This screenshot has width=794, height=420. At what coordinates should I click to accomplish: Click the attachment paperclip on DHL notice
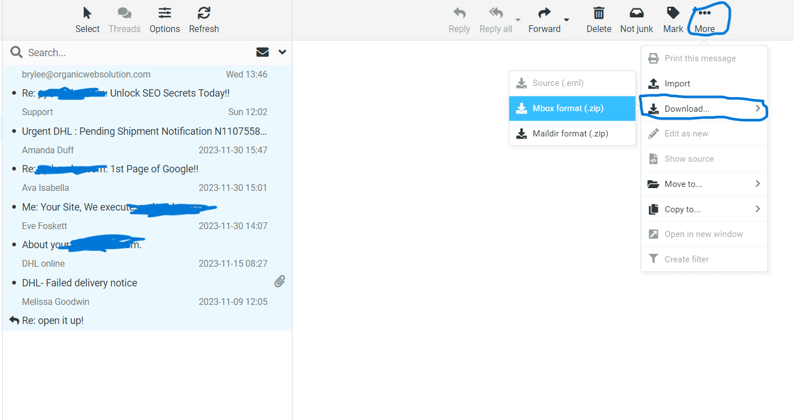pyautogui.click(x=280, y=281)
